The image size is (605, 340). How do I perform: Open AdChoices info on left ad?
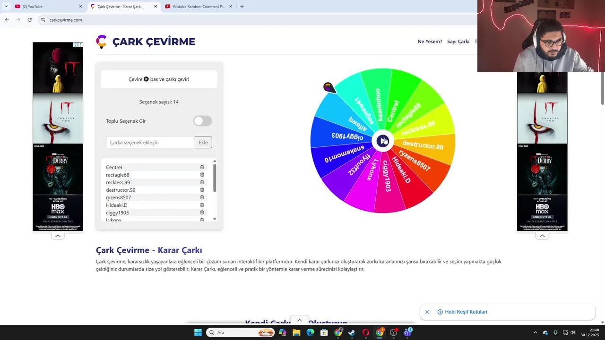pos(76,45)
